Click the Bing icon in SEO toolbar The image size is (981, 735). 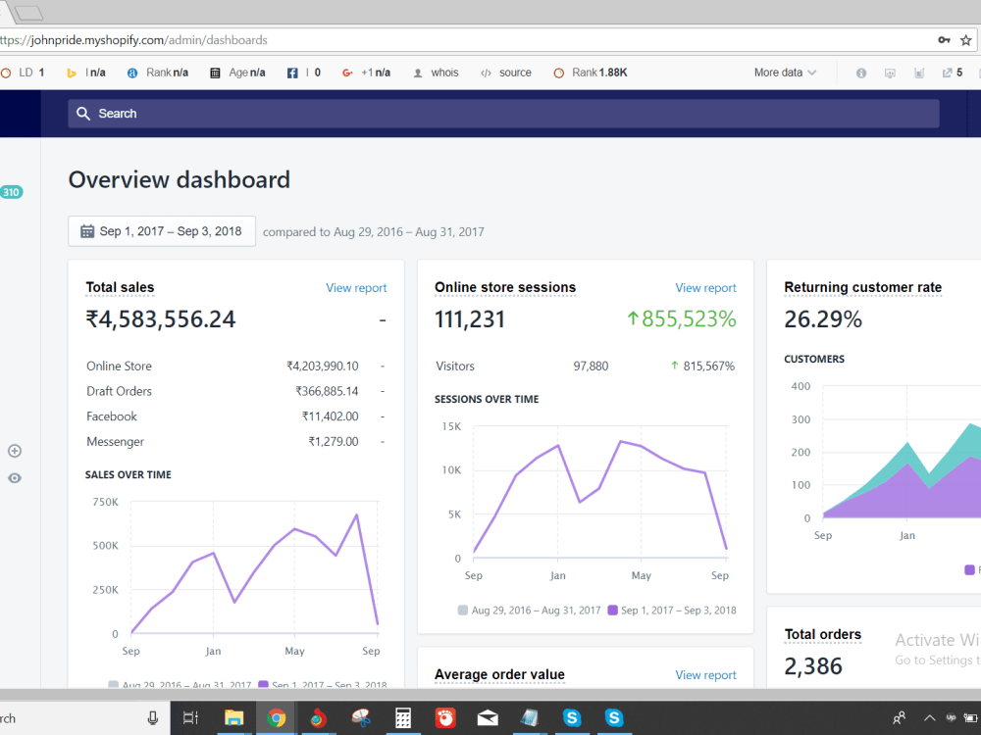coord(72,73)
